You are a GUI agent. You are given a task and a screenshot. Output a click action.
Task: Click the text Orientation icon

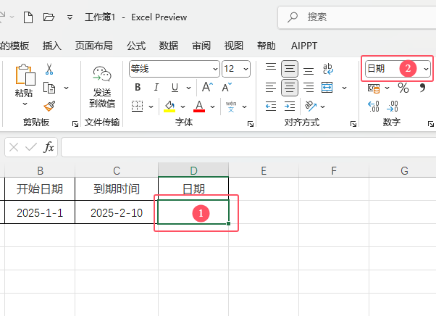[311, 106]
